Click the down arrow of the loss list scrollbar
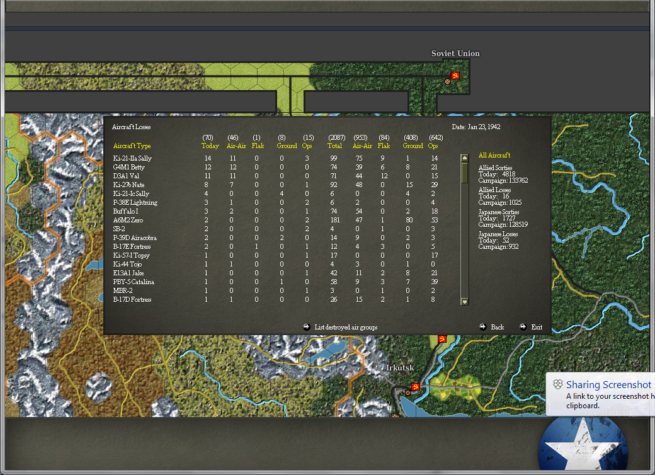655x475 pixels. coord(464,301)
